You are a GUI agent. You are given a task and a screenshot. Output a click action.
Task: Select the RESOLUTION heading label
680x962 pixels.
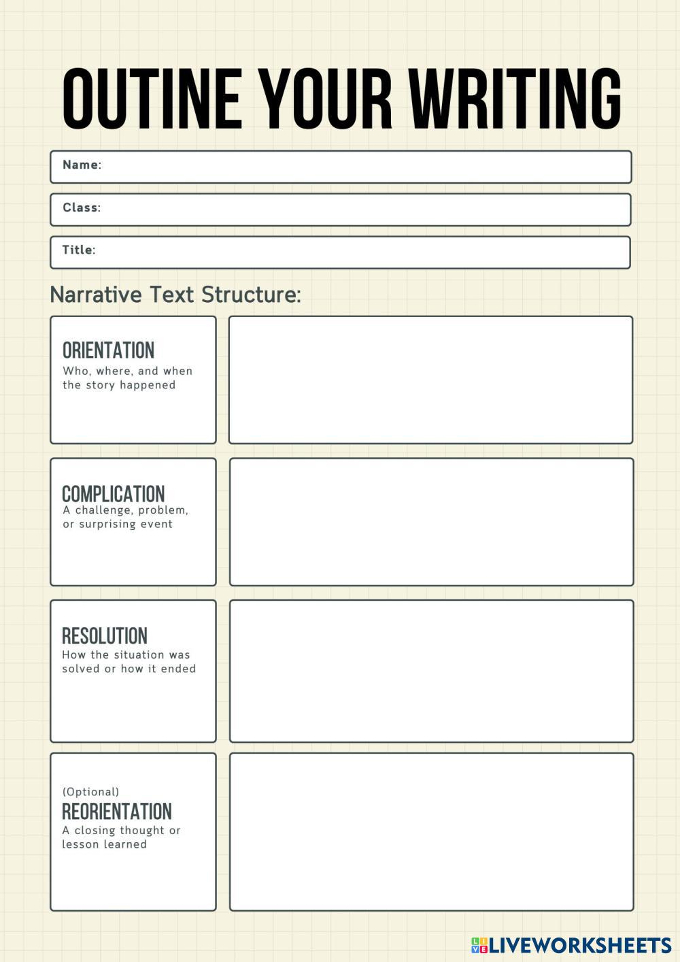tap(105, 635)
